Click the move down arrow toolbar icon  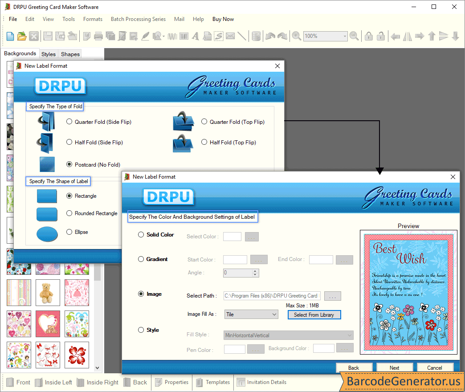pos(456,36)
